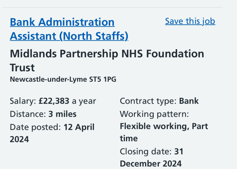This screenshot has width=237, height=169.
Task: Click the words 'a year' after salary
Action: (x=84, y=101)
